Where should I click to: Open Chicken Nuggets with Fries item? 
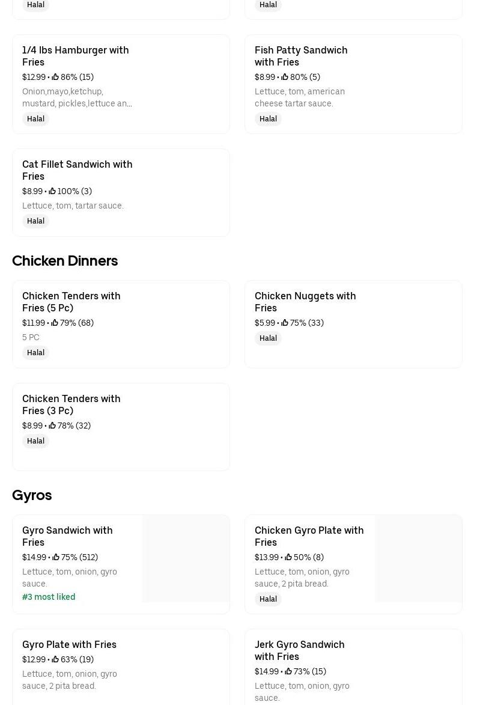tap(305, 302)
